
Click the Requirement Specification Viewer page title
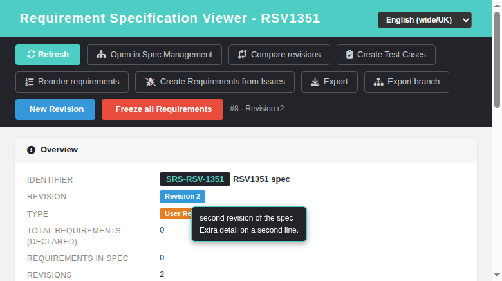coord(170,18)
